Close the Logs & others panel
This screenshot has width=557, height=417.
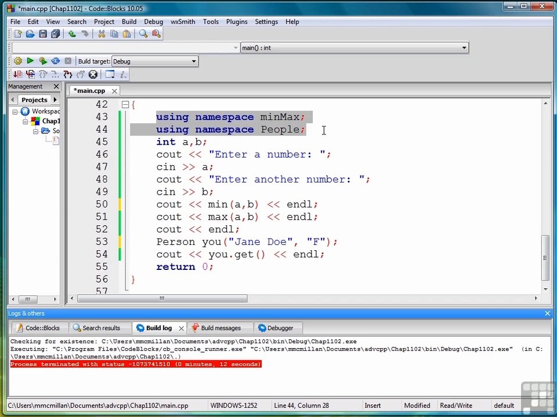coord(547,313)
